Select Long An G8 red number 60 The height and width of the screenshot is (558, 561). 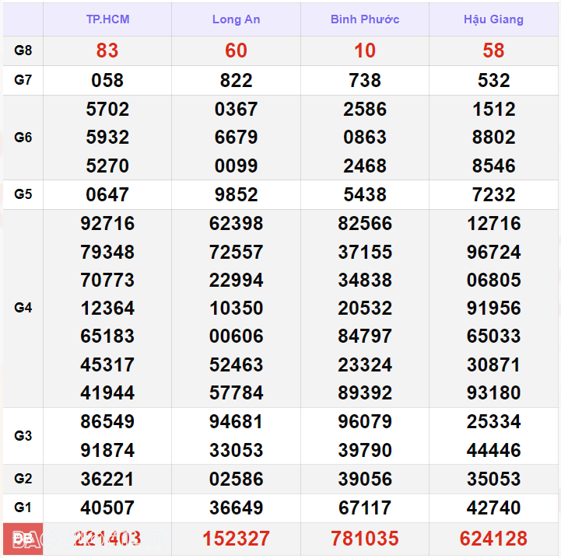[x=236, y=51]
